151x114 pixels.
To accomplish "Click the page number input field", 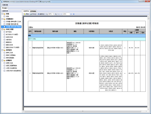I will pos(65,14).
